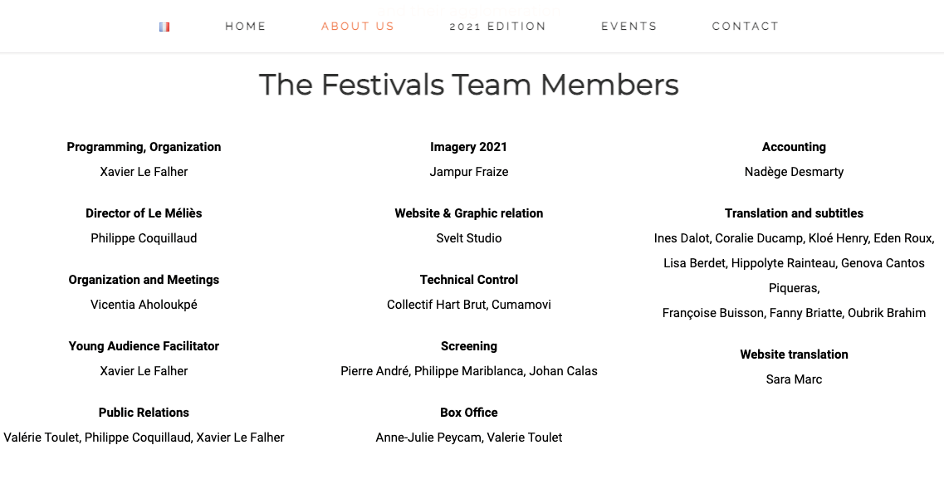Select the Programming, Organization heading
Viewport: 944px width, 484px height.
tap(144, 147)
